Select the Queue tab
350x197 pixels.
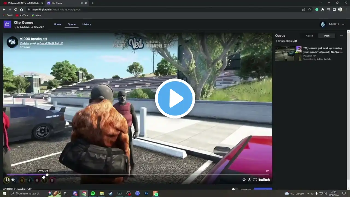tap(72, 24)
